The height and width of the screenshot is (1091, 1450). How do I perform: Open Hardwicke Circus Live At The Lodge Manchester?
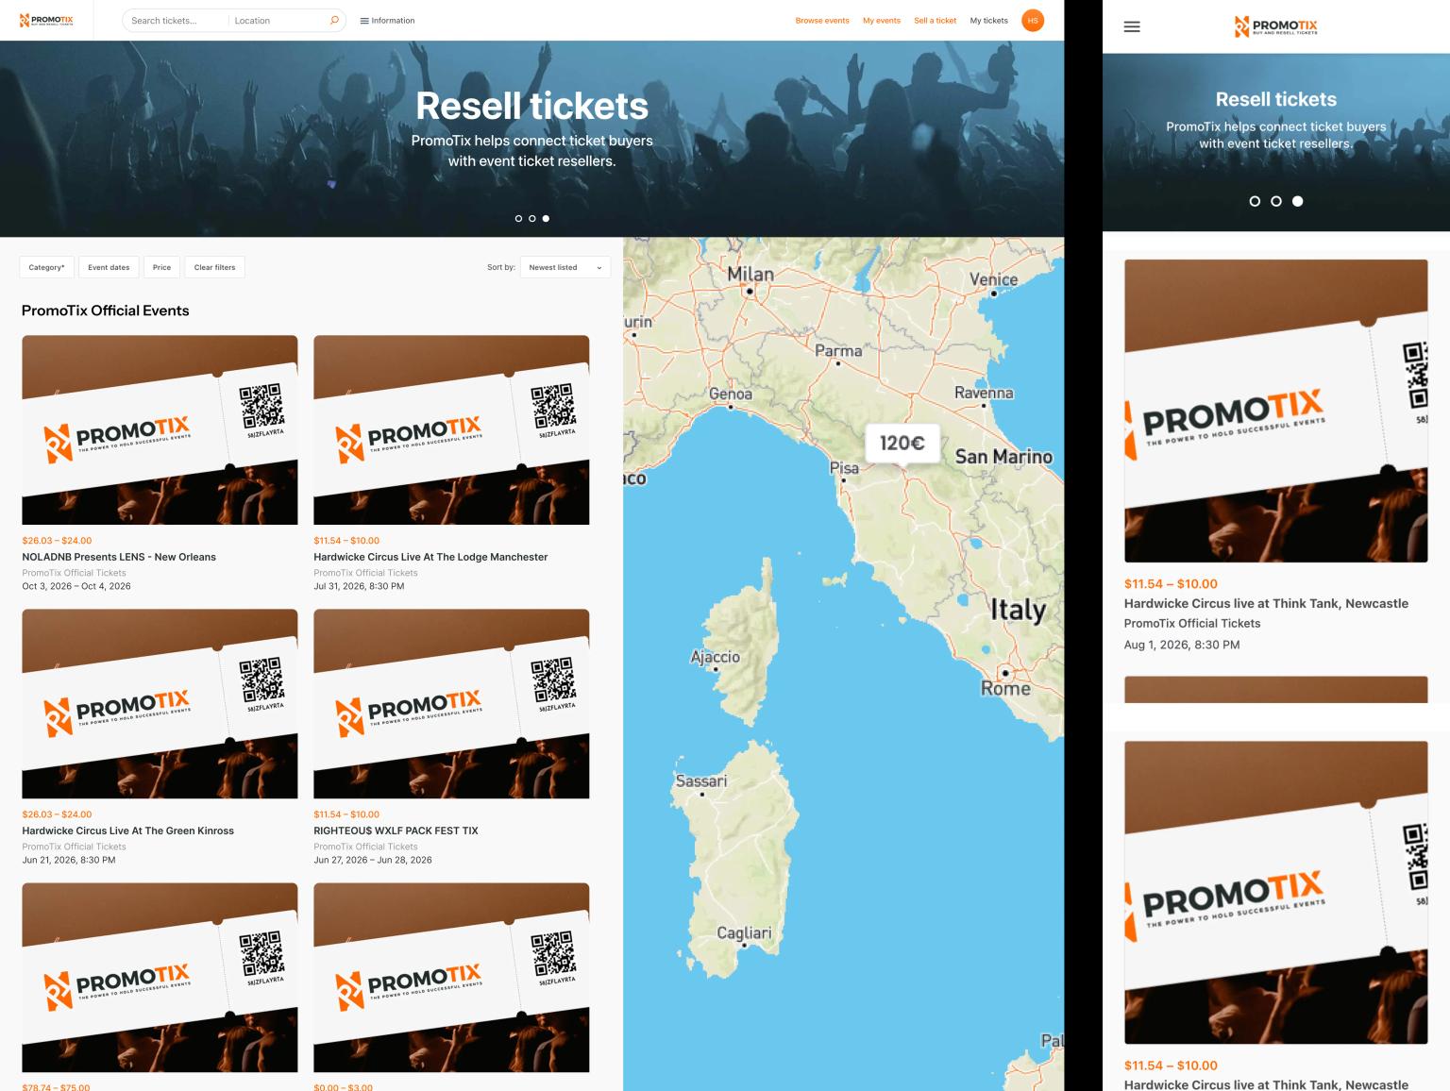(430, 557)
